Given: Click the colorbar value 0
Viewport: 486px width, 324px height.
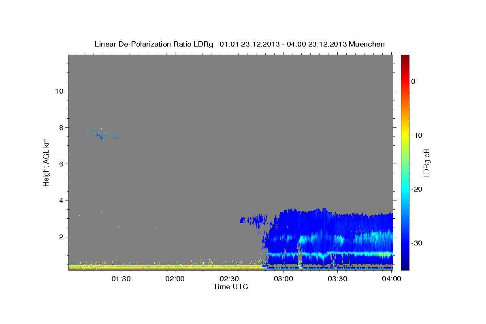Looking at the screenshot, I should pyautogui.click(x=414, y=81).
